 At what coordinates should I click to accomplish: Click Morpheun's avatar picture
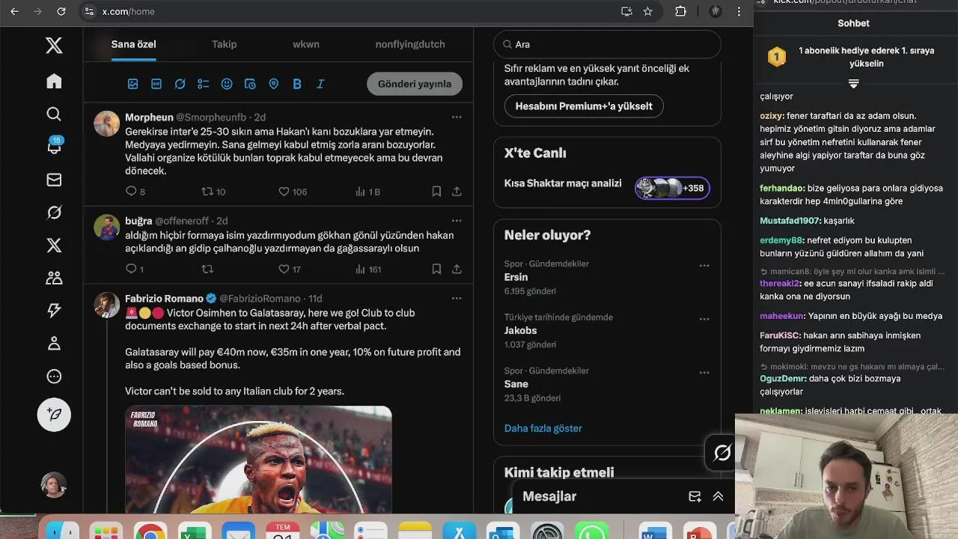coord(107,124)
